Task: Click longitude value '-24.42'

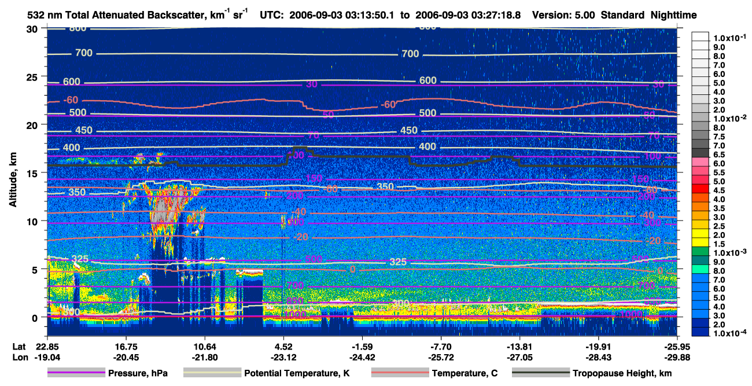Action: (x=362, y=357)
